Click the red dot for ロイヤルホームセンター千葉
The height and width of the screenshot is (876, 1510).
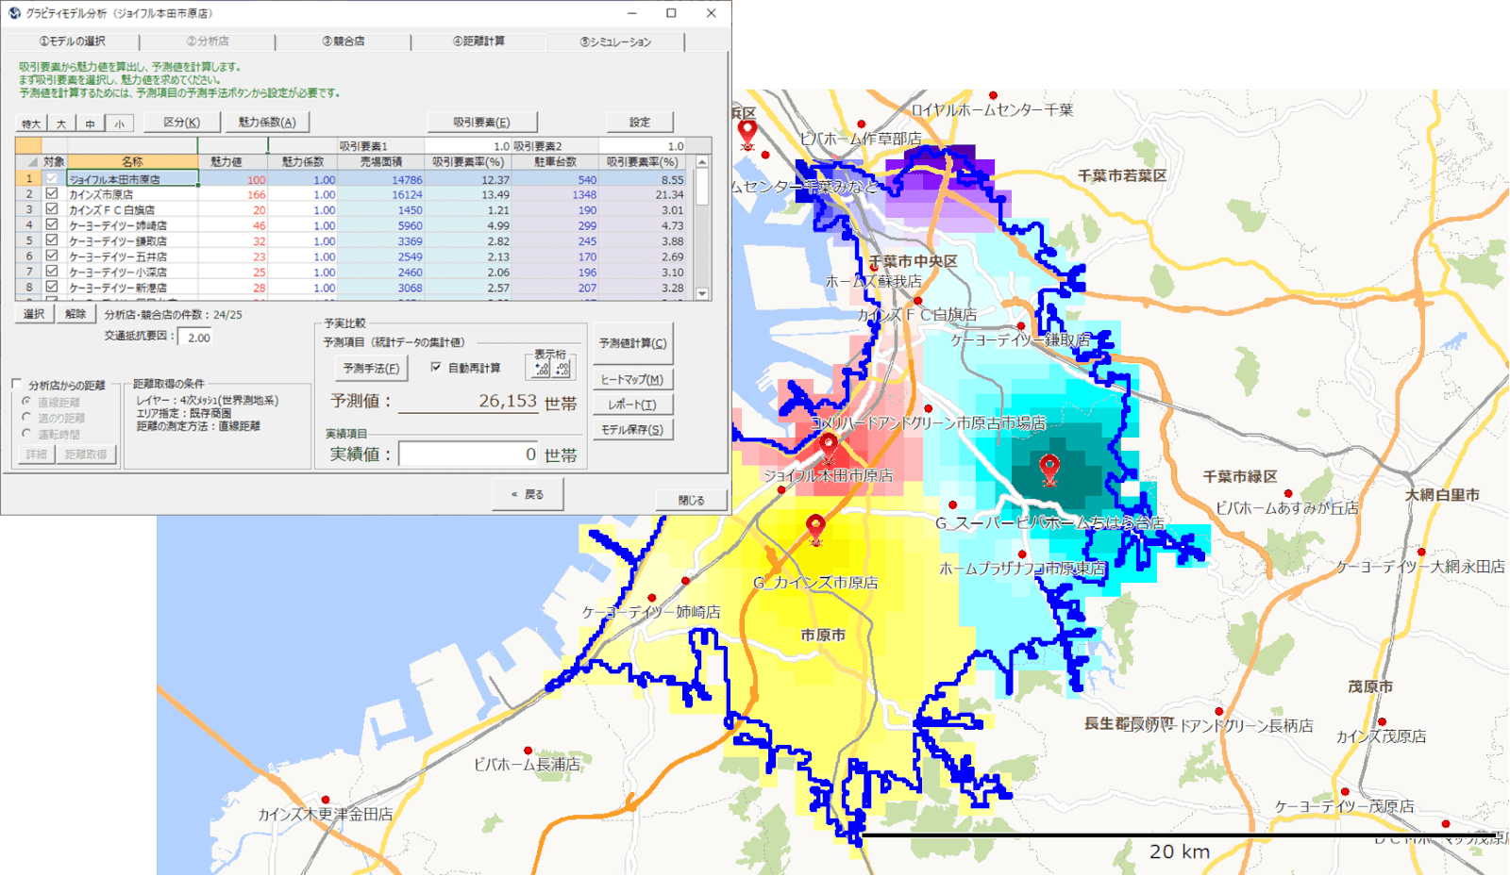pyautogui.click(x=993, y=95)
